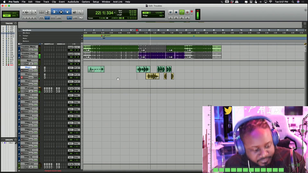Click Return to Zero transport button
This screenshot has width=308, height=173.
(170, 18)
